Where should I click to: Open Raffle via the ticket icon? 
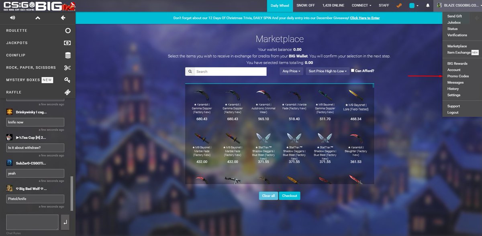click(x=67, y=92)
